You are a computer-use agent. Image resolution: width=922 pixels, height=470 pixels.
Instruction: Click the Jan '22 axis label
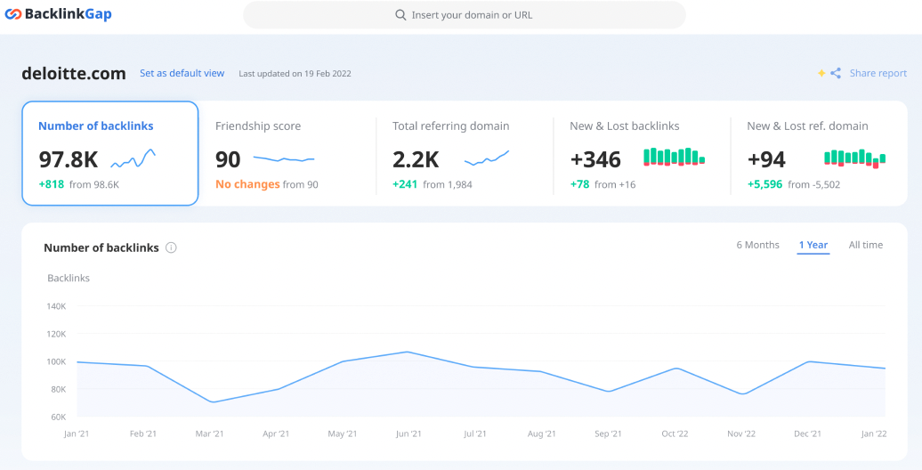[874, 434]
